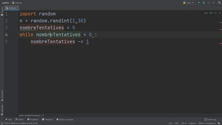Click on random.randint in line 2
This screenshot has height=125, width=222.
click(50, 21)
